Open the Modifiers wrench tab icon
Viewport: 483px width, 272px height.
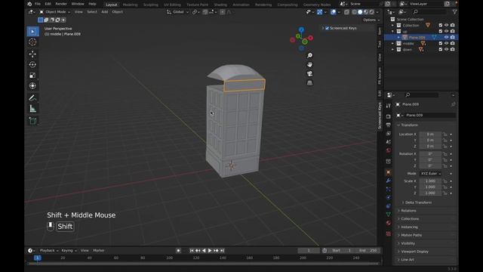click(x=389, y=181)
